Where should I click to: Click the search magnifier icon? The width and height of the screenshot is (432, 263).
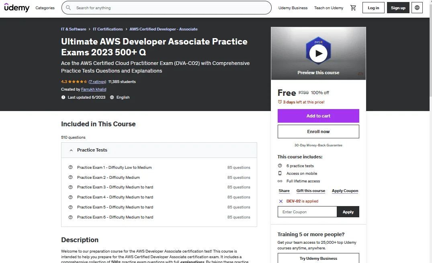tap(68, 8)
